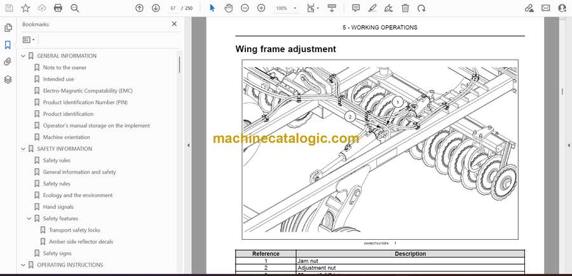The height and width of the screenshot is (276, 572).
Task: Click the upload to cloud icon
Action: coord(42,8)
